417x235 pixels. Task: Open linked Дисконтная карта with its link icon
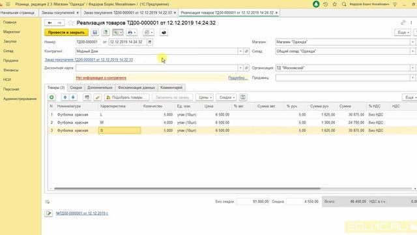[x=246, y=68]
